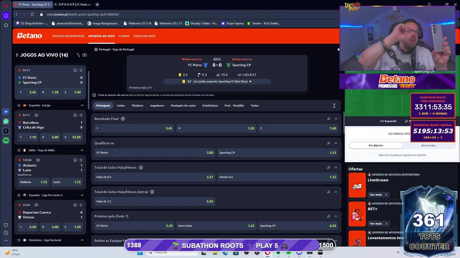Click Ver mais on BET+ offer
The height and width of the screenshot is (258, 460).
point(378,224)
